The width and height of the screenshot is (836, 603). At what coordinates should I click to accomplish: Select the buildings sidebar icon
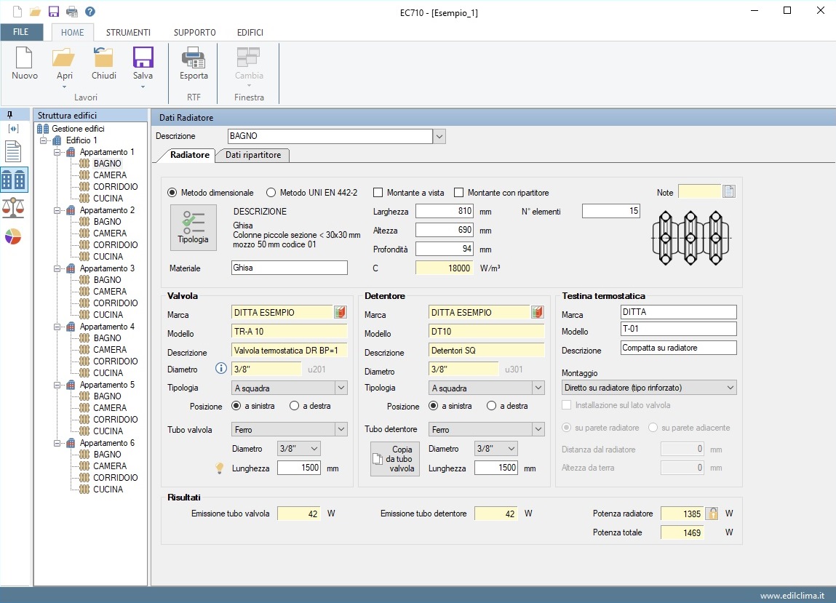point(14,180)
